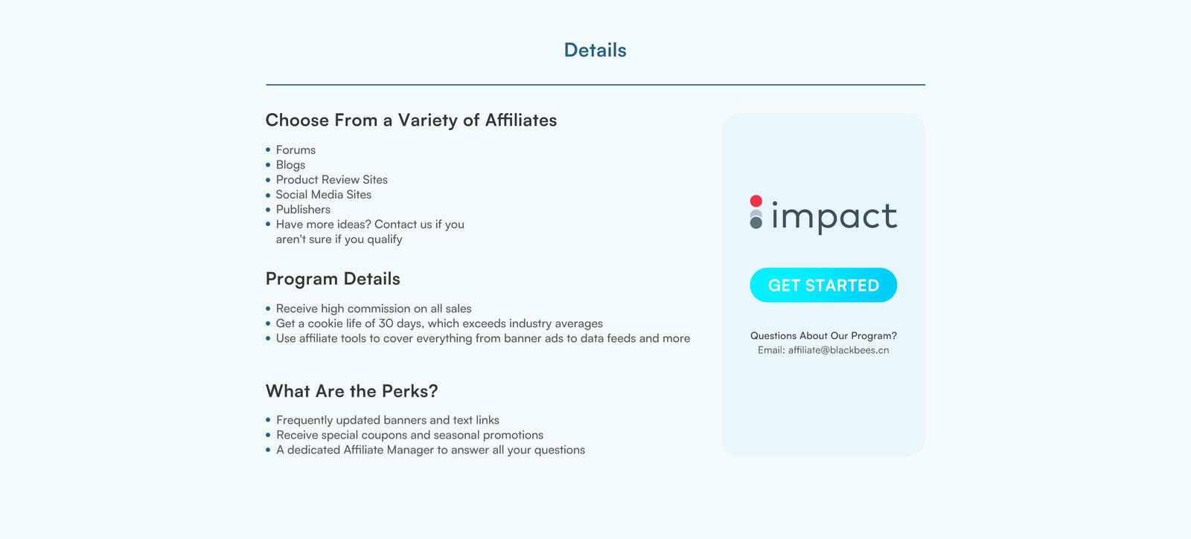Click the Blogs list item
1191x539 pixels.
click(290, 165)
